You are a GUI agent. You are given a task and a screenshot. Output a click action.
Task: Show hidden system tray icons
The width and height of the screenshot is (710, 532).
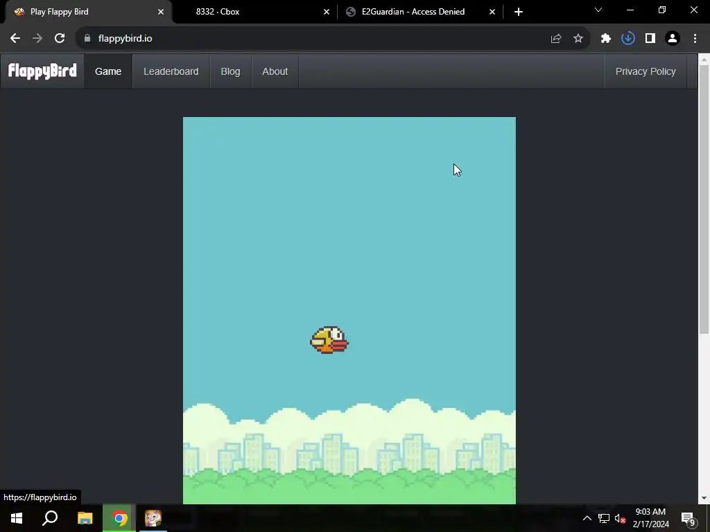coord(587,518)
